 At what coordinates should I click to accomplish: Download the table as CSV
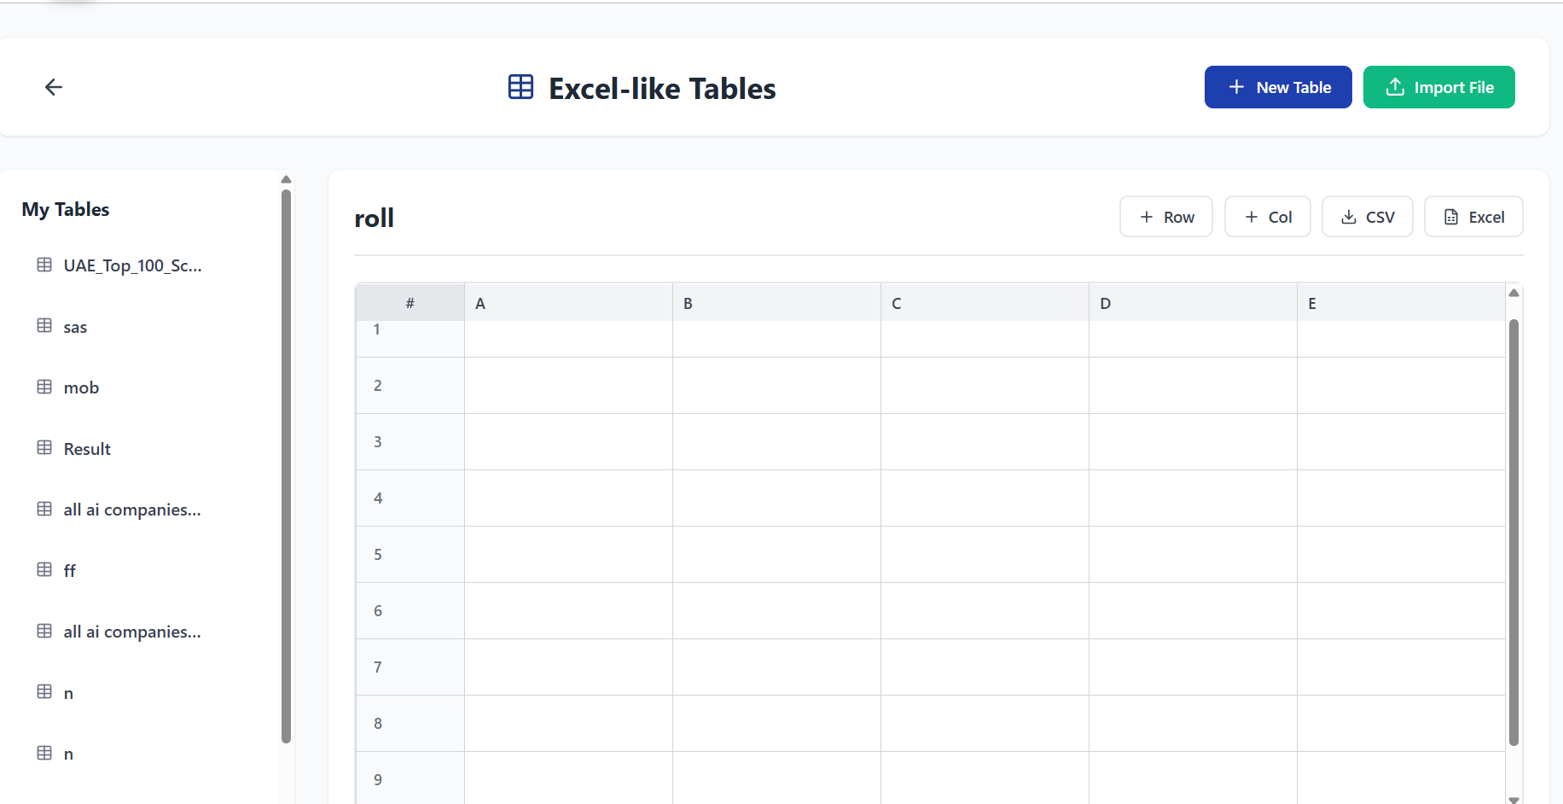click(x=1367, y=217)
